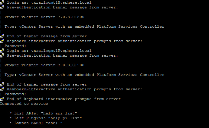
Task: Click PuTTY icon beside first "Pre-authentication banner" line
Action: click(x=2, y=7)
